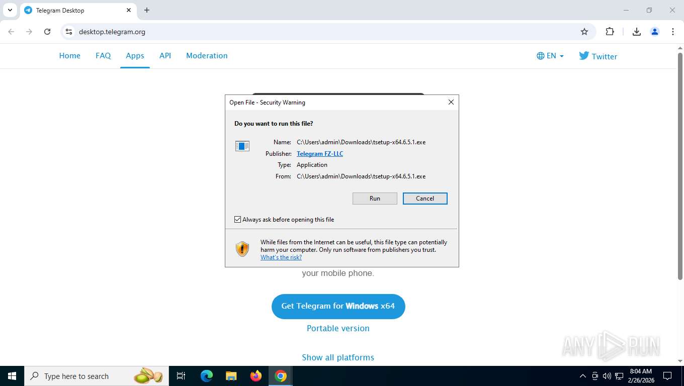
Task: Click the Meet Now camera tray icon
Action: tap(595, 376)
